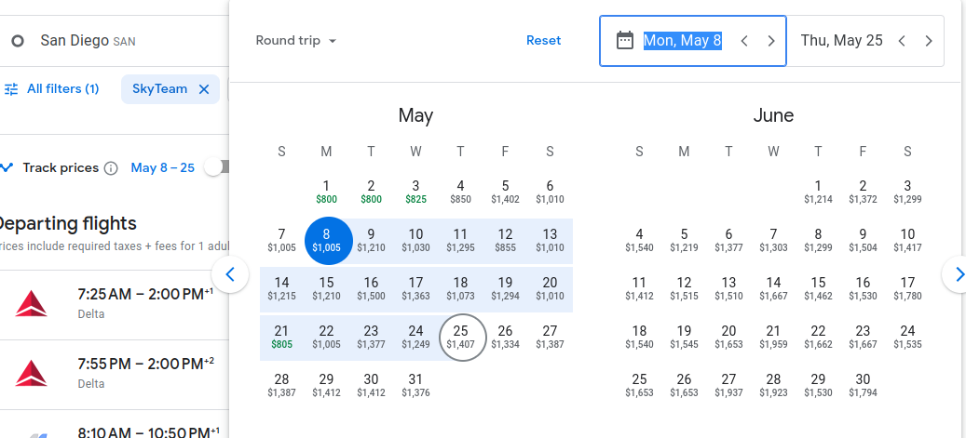Image resolution: width=966 pixels, height=438 pixels.
Task: Advance departure date with next arrow
Action: [x=771, y=41]
